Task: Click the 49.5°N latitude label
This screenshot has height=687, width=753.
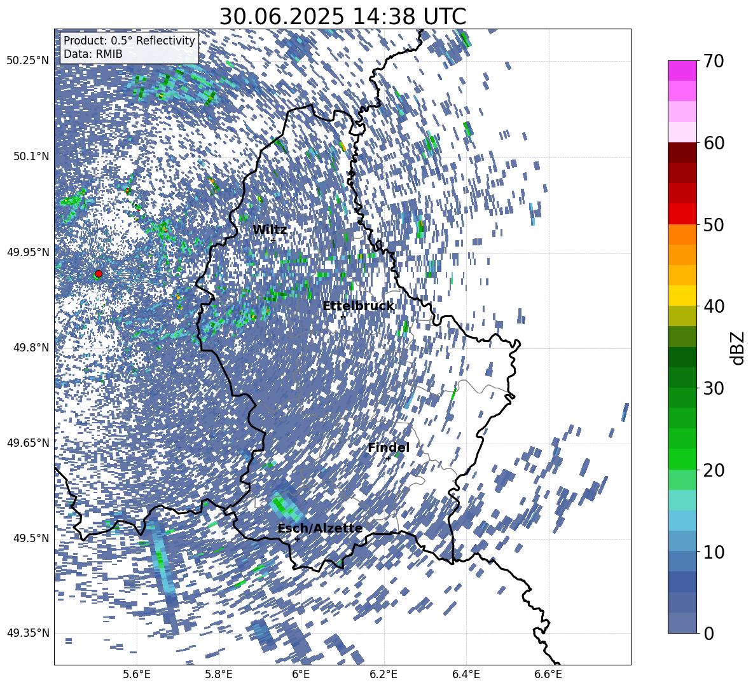Action: (x=32, y=538)
